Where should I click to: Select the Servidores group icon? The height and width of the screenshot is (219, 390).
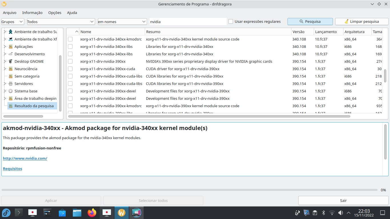pyautogui.click(x=11, y=84)
